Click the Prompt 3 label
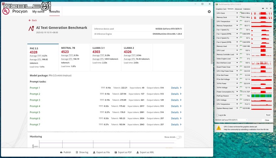Image resolution: width=276 pixels, height=158 pixels. (x=35, y=100)
